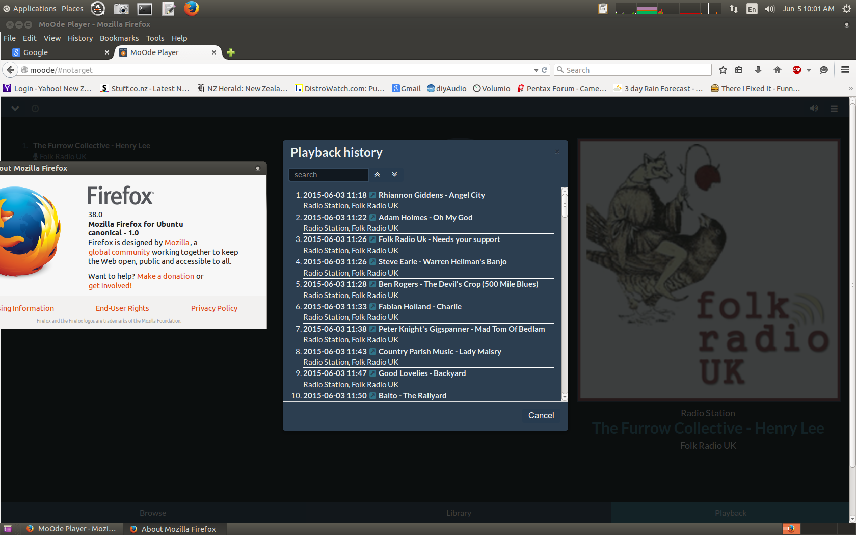Bookmark this page with the star icon

tap(723, 70)
